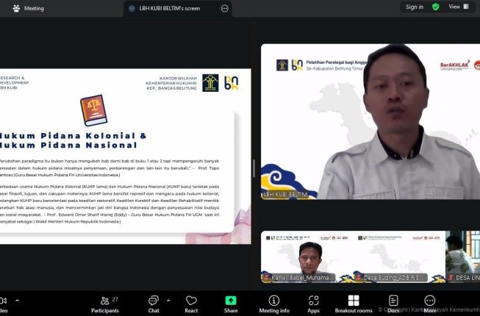
Task: Open the More options menu
Action: coord(430,305)
